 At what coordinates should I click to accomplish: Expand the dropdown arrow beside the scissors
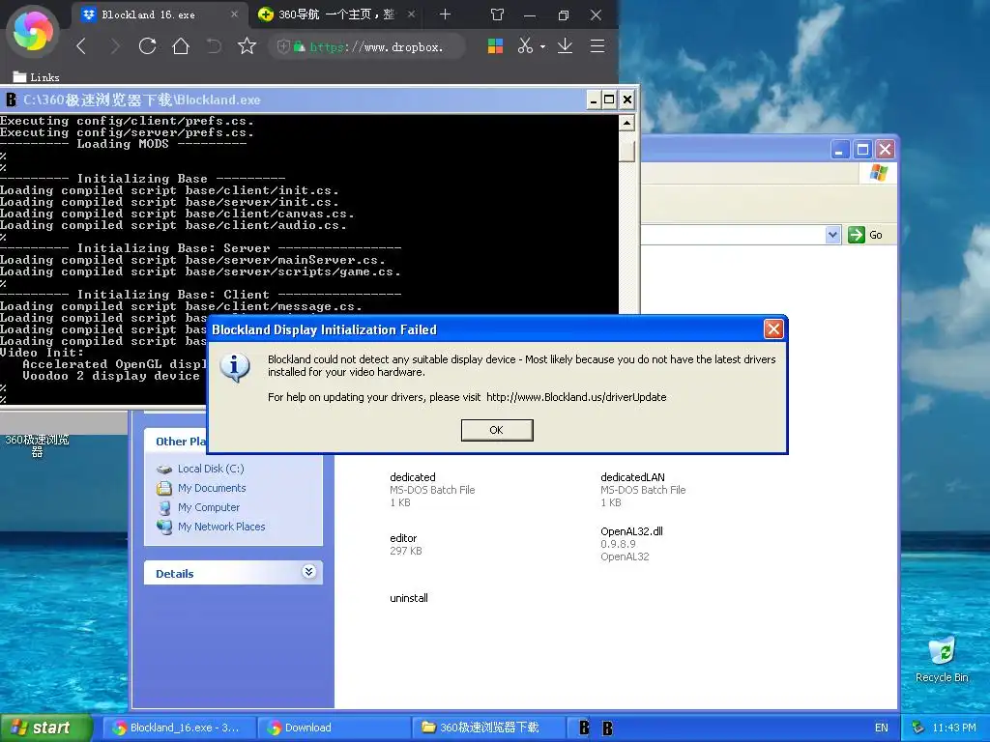[542, 46]
